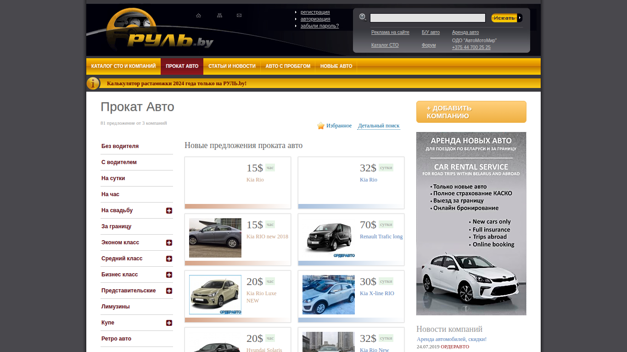The image size is (627, 352).
Task: Open the ОРДЕРАВТО company link
Action: click(x=455, y=346)
